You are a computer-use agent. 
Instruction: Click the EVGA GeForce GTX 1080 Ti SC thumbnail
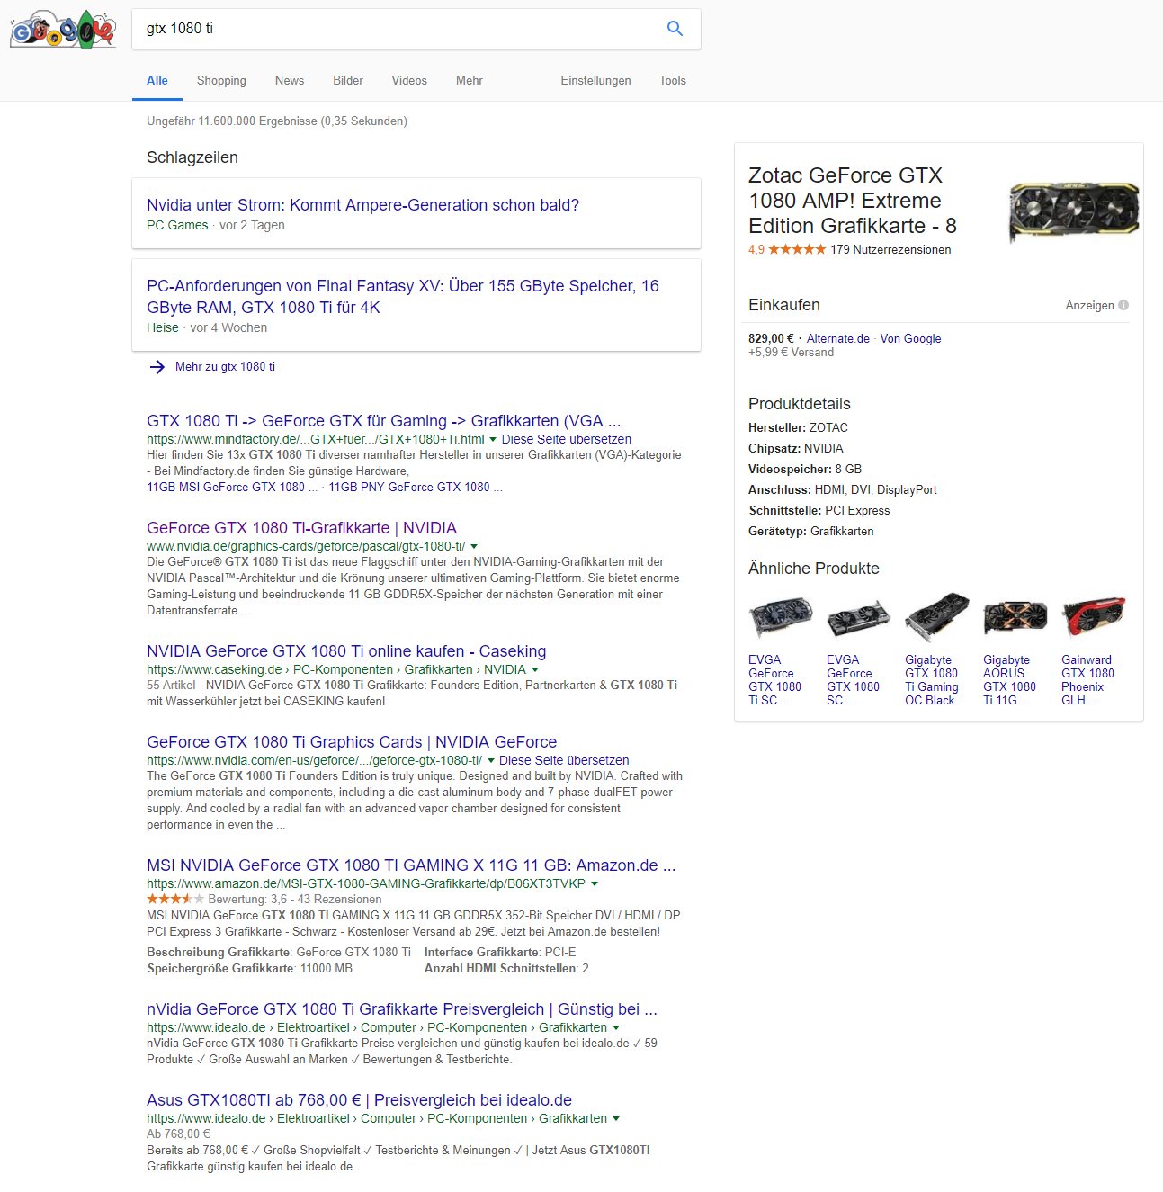click(781, 617)
